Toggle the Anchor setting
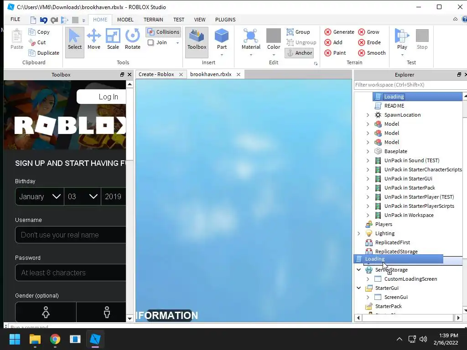 pyautogui.click(x=299, y=53)
